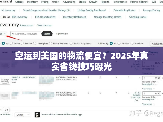
Task: Open the FBA Inventory tool
Action: click(x=20, y=17)
